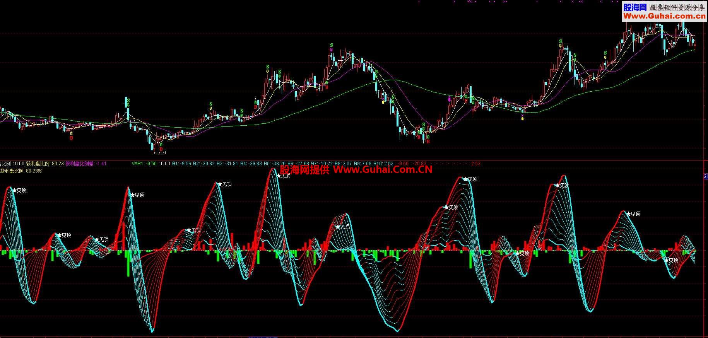Click the green VAR1: -9.56 indicator value

click(144, 164)
